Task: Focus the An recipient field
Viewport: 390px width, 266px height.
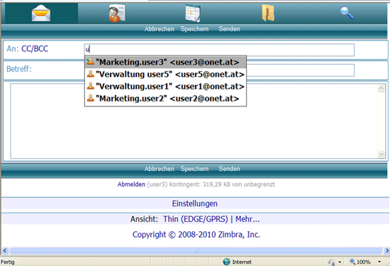Action: (x=219, y=50)
